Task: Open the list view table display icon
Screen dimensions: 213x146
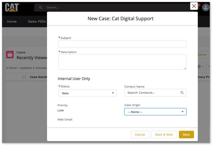Action: [x=200, y=67]
